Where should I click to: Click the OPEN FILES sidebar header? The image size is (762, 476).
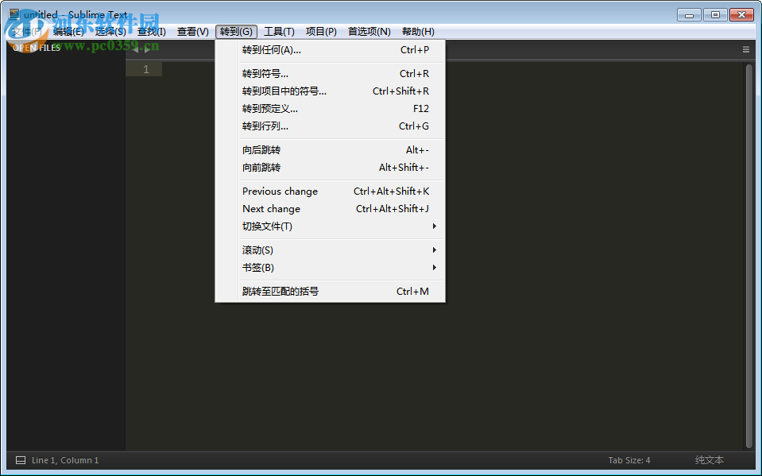point(36,48)
